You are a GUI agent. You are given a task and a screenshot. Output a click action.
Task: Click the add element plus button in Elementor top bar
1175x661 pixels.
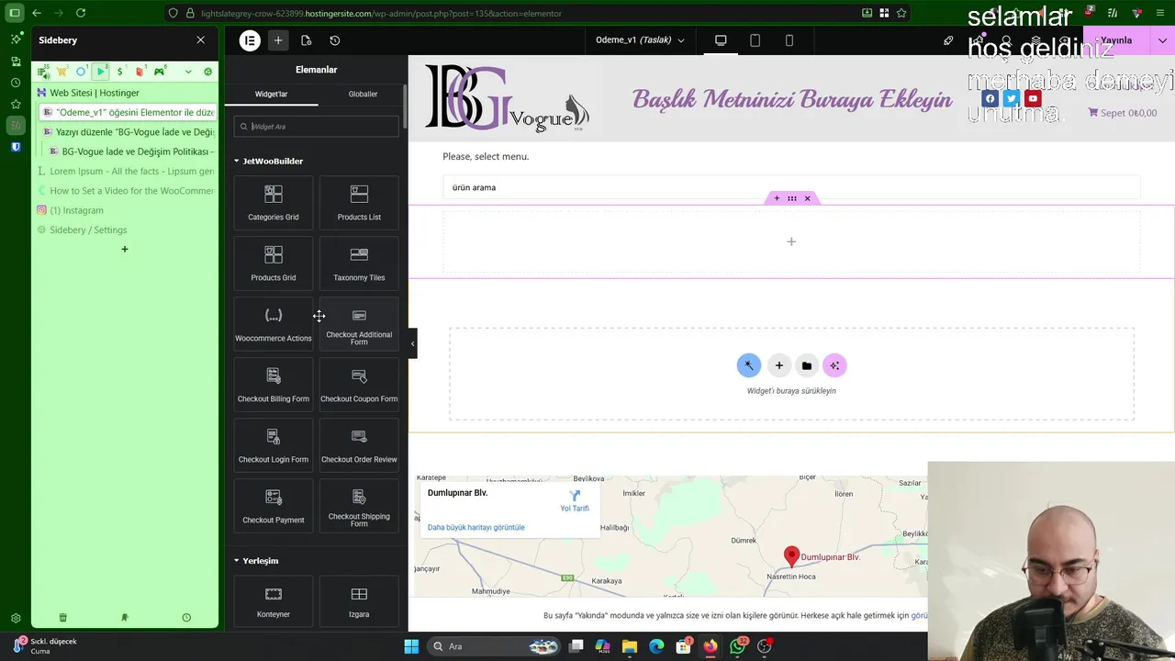[x=278, y=40]
